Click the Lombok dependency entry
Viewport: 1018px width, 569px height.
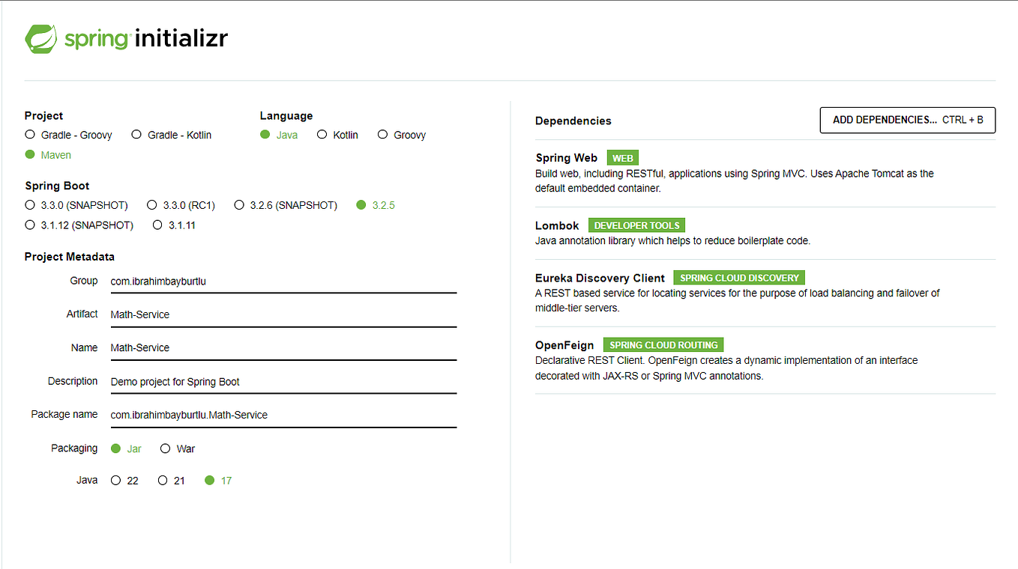coord(765,233)
